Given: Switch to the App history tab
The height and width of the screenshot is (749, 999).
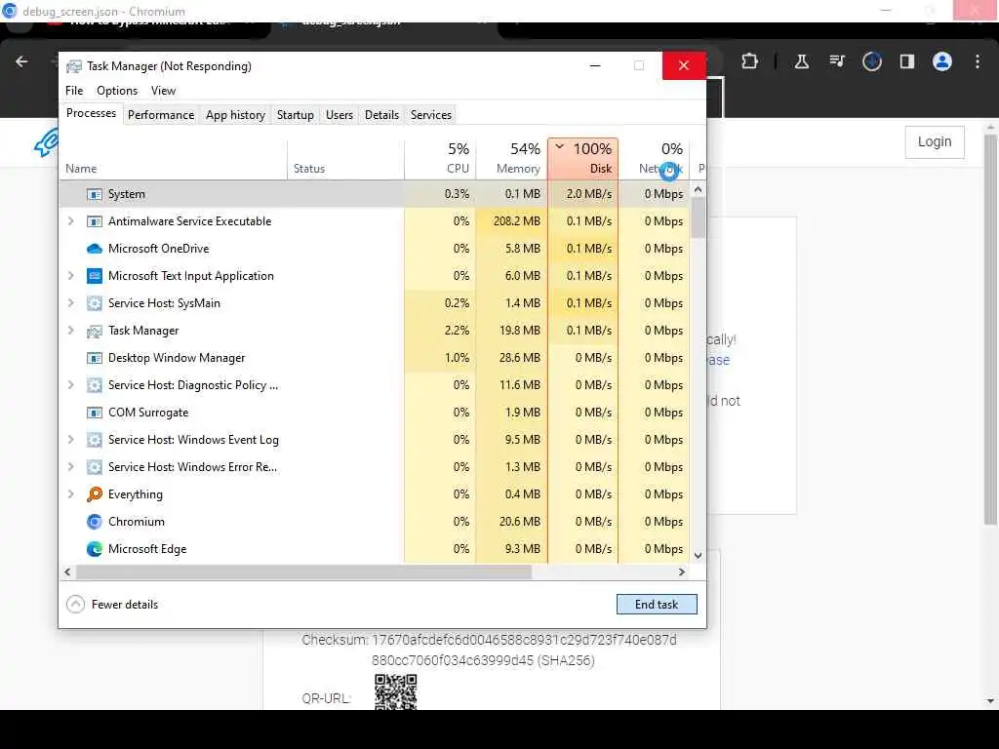Looking at the screenshot, I should [x=235, y=115].
